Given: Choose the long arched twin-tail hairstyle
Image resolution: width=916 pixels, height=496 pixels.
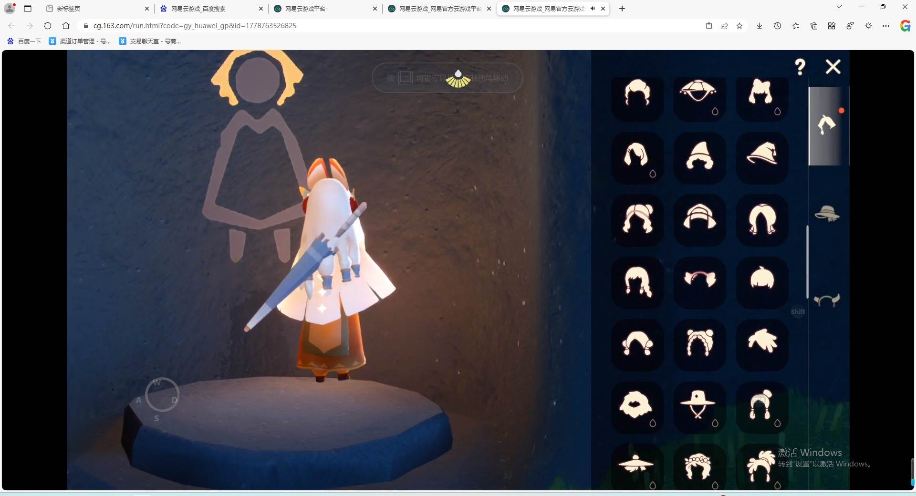Looking at the screenshot, I should tap(762, 220).
